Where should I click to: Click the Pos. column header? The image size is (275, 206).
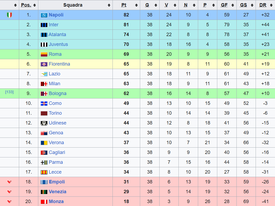(x=26, y=5)
